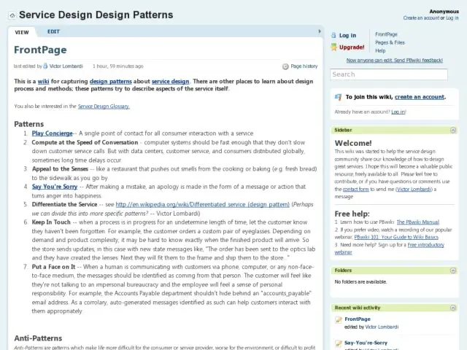Collapse the Folders panel
The width and height of the screenshot is (467, 350).
[x=453, y=271]
